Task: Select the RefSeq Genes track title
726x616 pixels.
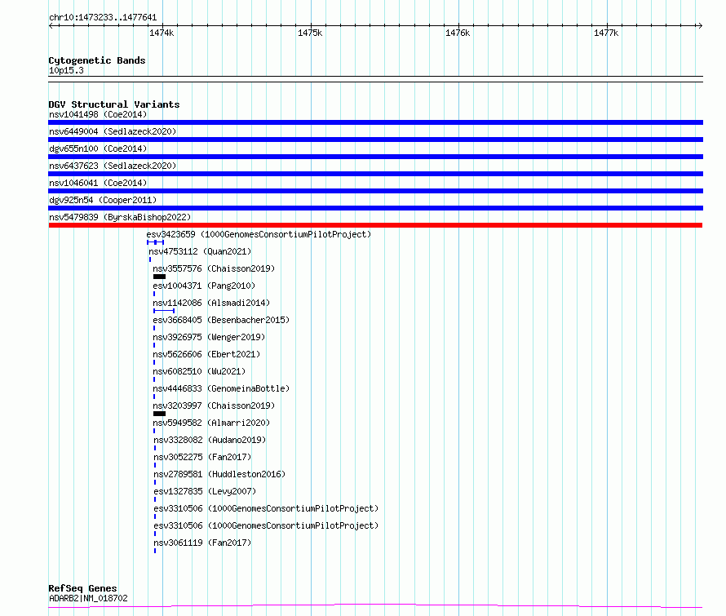Action: pos(82,588)
